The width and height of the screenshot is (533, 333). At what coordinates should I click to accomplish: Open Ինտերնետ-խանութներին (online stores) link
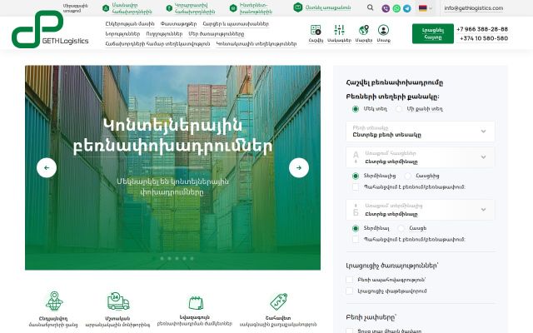(x=256, y=8)
